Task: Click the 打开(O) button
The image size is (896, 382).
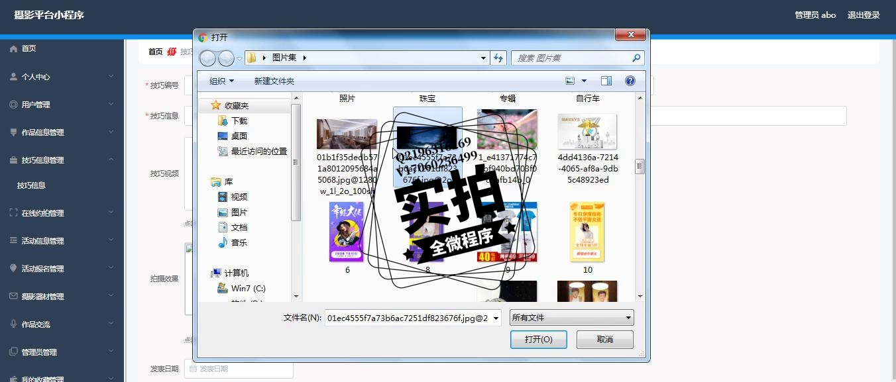Action: click(x=538, y=340)
